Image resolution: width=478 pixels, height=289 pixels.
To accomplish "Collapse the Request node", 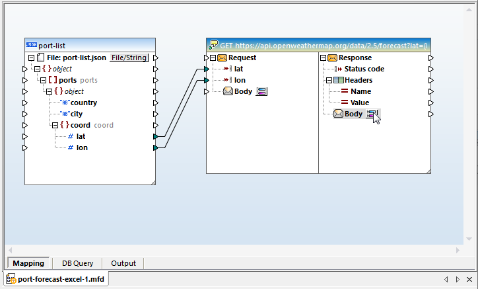I will 213,58.
